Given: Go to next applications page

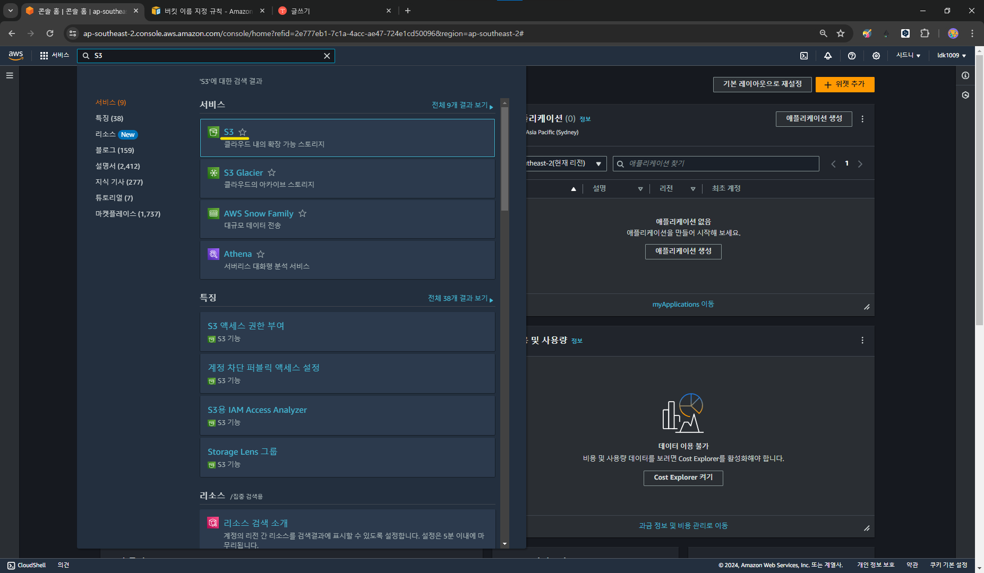Looking at the screenshot, I should tap(860, 164).
